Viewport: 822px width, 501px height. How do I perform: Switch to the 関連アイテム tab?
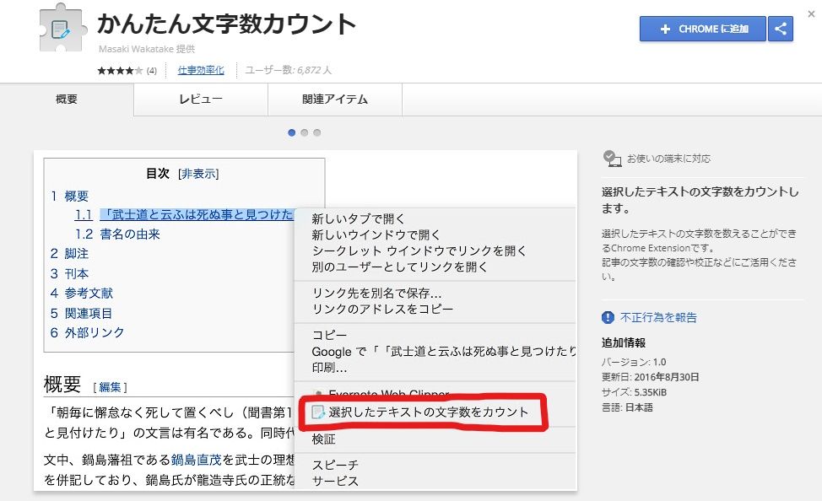tap(335, 99)
